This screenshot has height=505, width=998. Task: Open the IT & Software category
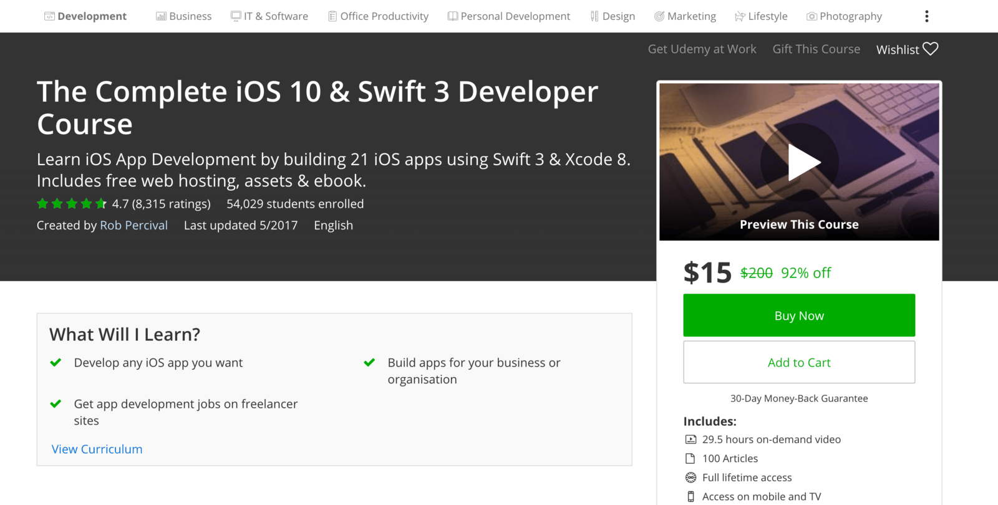pyautogui.click(x=269, y=16)
